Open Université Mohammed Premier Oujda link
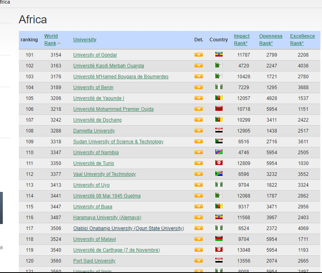322x273 pixels. 113,109
